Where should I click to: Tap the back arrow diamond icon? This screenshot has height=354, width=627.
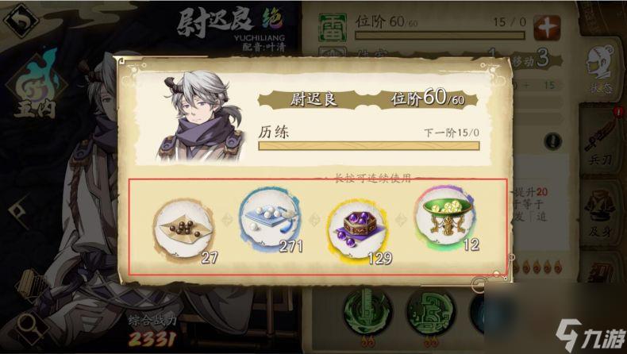21,19
